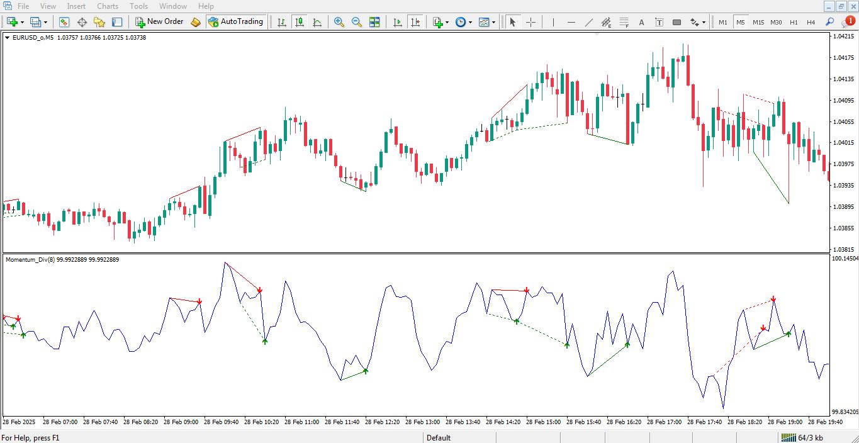
Task: Switch timeframe to M30
Action: 776,22
